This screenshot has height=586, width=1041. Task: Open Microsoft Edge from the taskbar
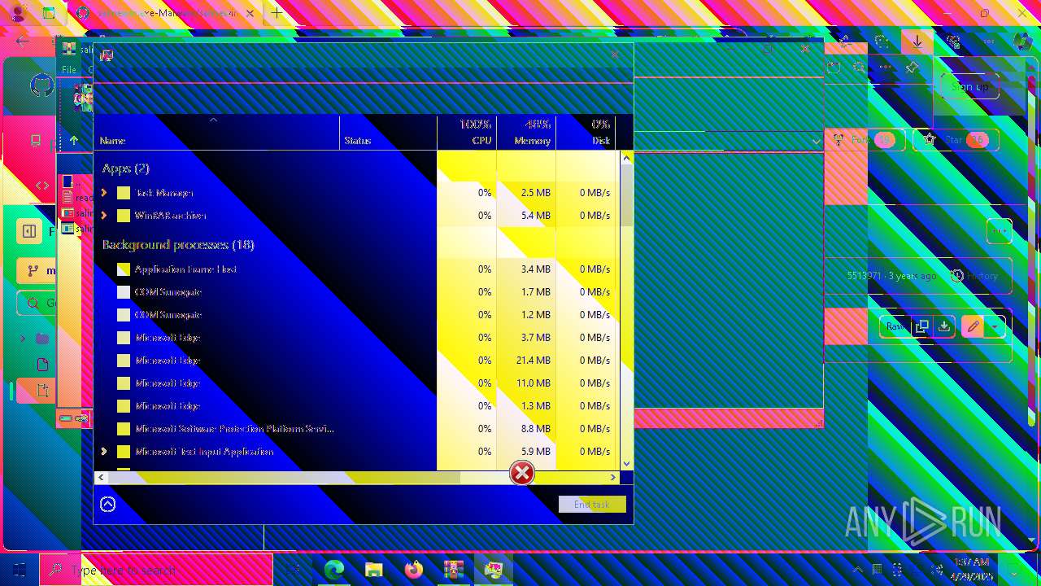click(334, 570)
